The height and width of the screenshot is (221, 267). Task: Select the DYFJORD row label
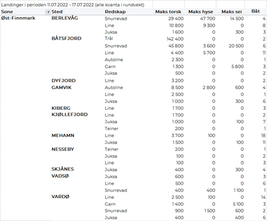(64, 80)
